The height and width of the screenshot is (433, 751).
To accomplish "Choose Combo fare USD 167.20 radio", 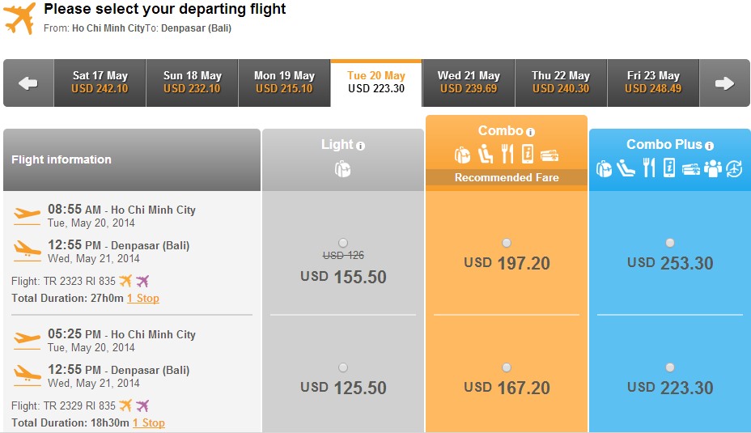I will 507,367.
